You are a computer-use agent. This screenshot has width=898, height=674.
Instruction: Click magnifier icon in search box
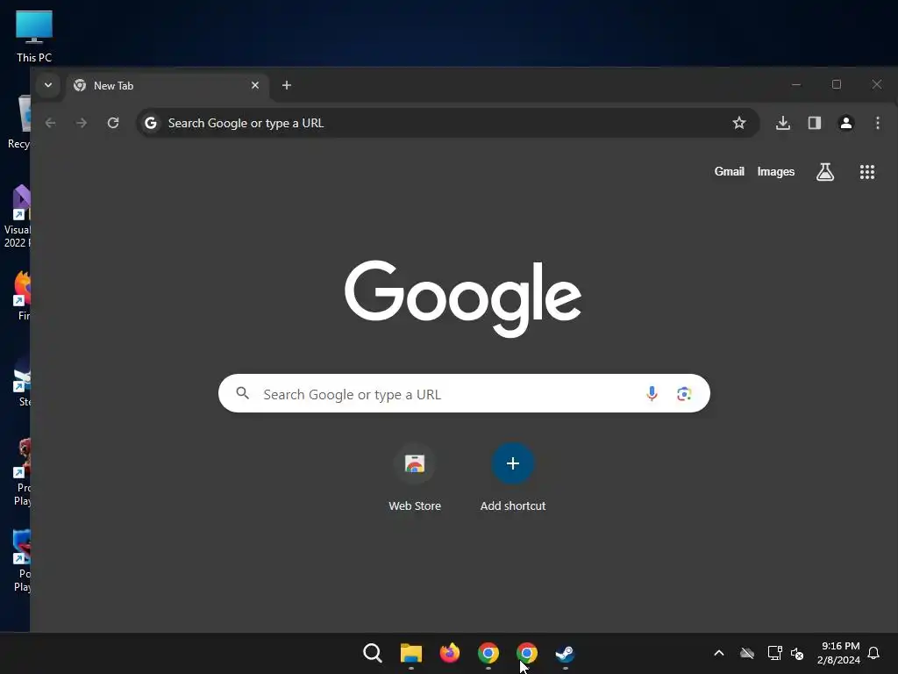(243, 393)
